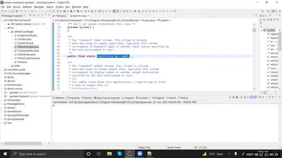The width and height of the screenshot is (282, 158).
Task: Maximize the editor area
Action: (256, 15)
